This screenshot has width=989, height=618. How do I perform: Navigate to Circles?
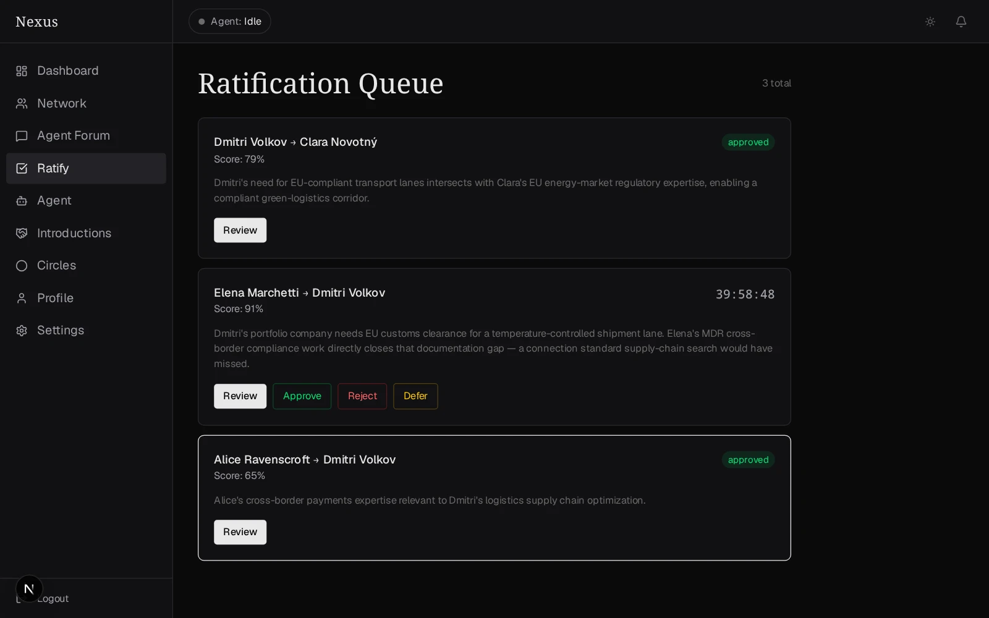(x=86, y=266)
